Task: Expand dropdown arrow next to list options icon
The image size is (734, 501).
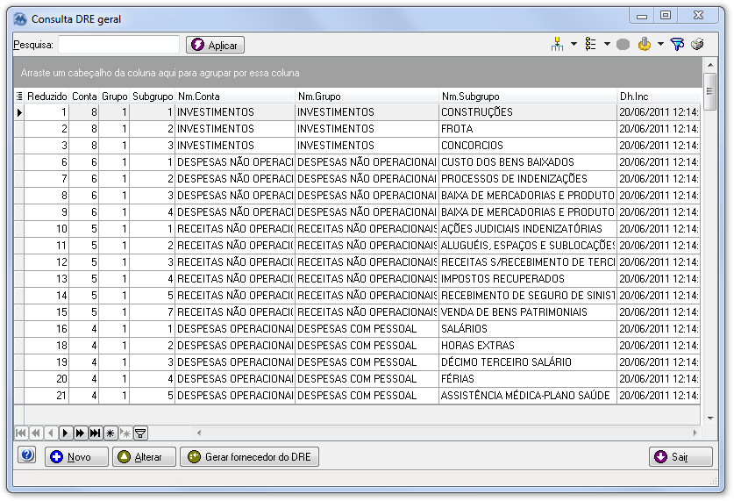Action: (607, 44)
